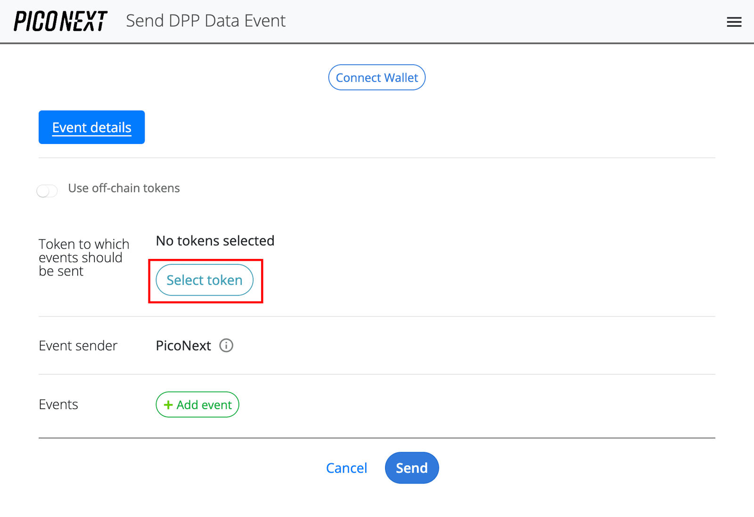Screen dimensions: 754x517
Task: Switch to the Event details tab
Action: point(91,127)
